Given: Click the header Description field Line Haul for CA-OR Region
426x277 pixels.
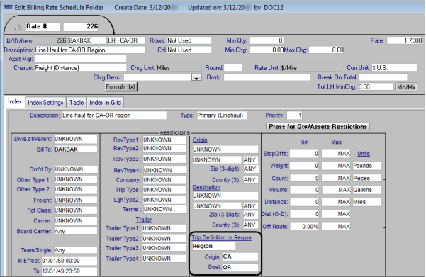Looking at the screenshot, I should click(x=90, y=50).
